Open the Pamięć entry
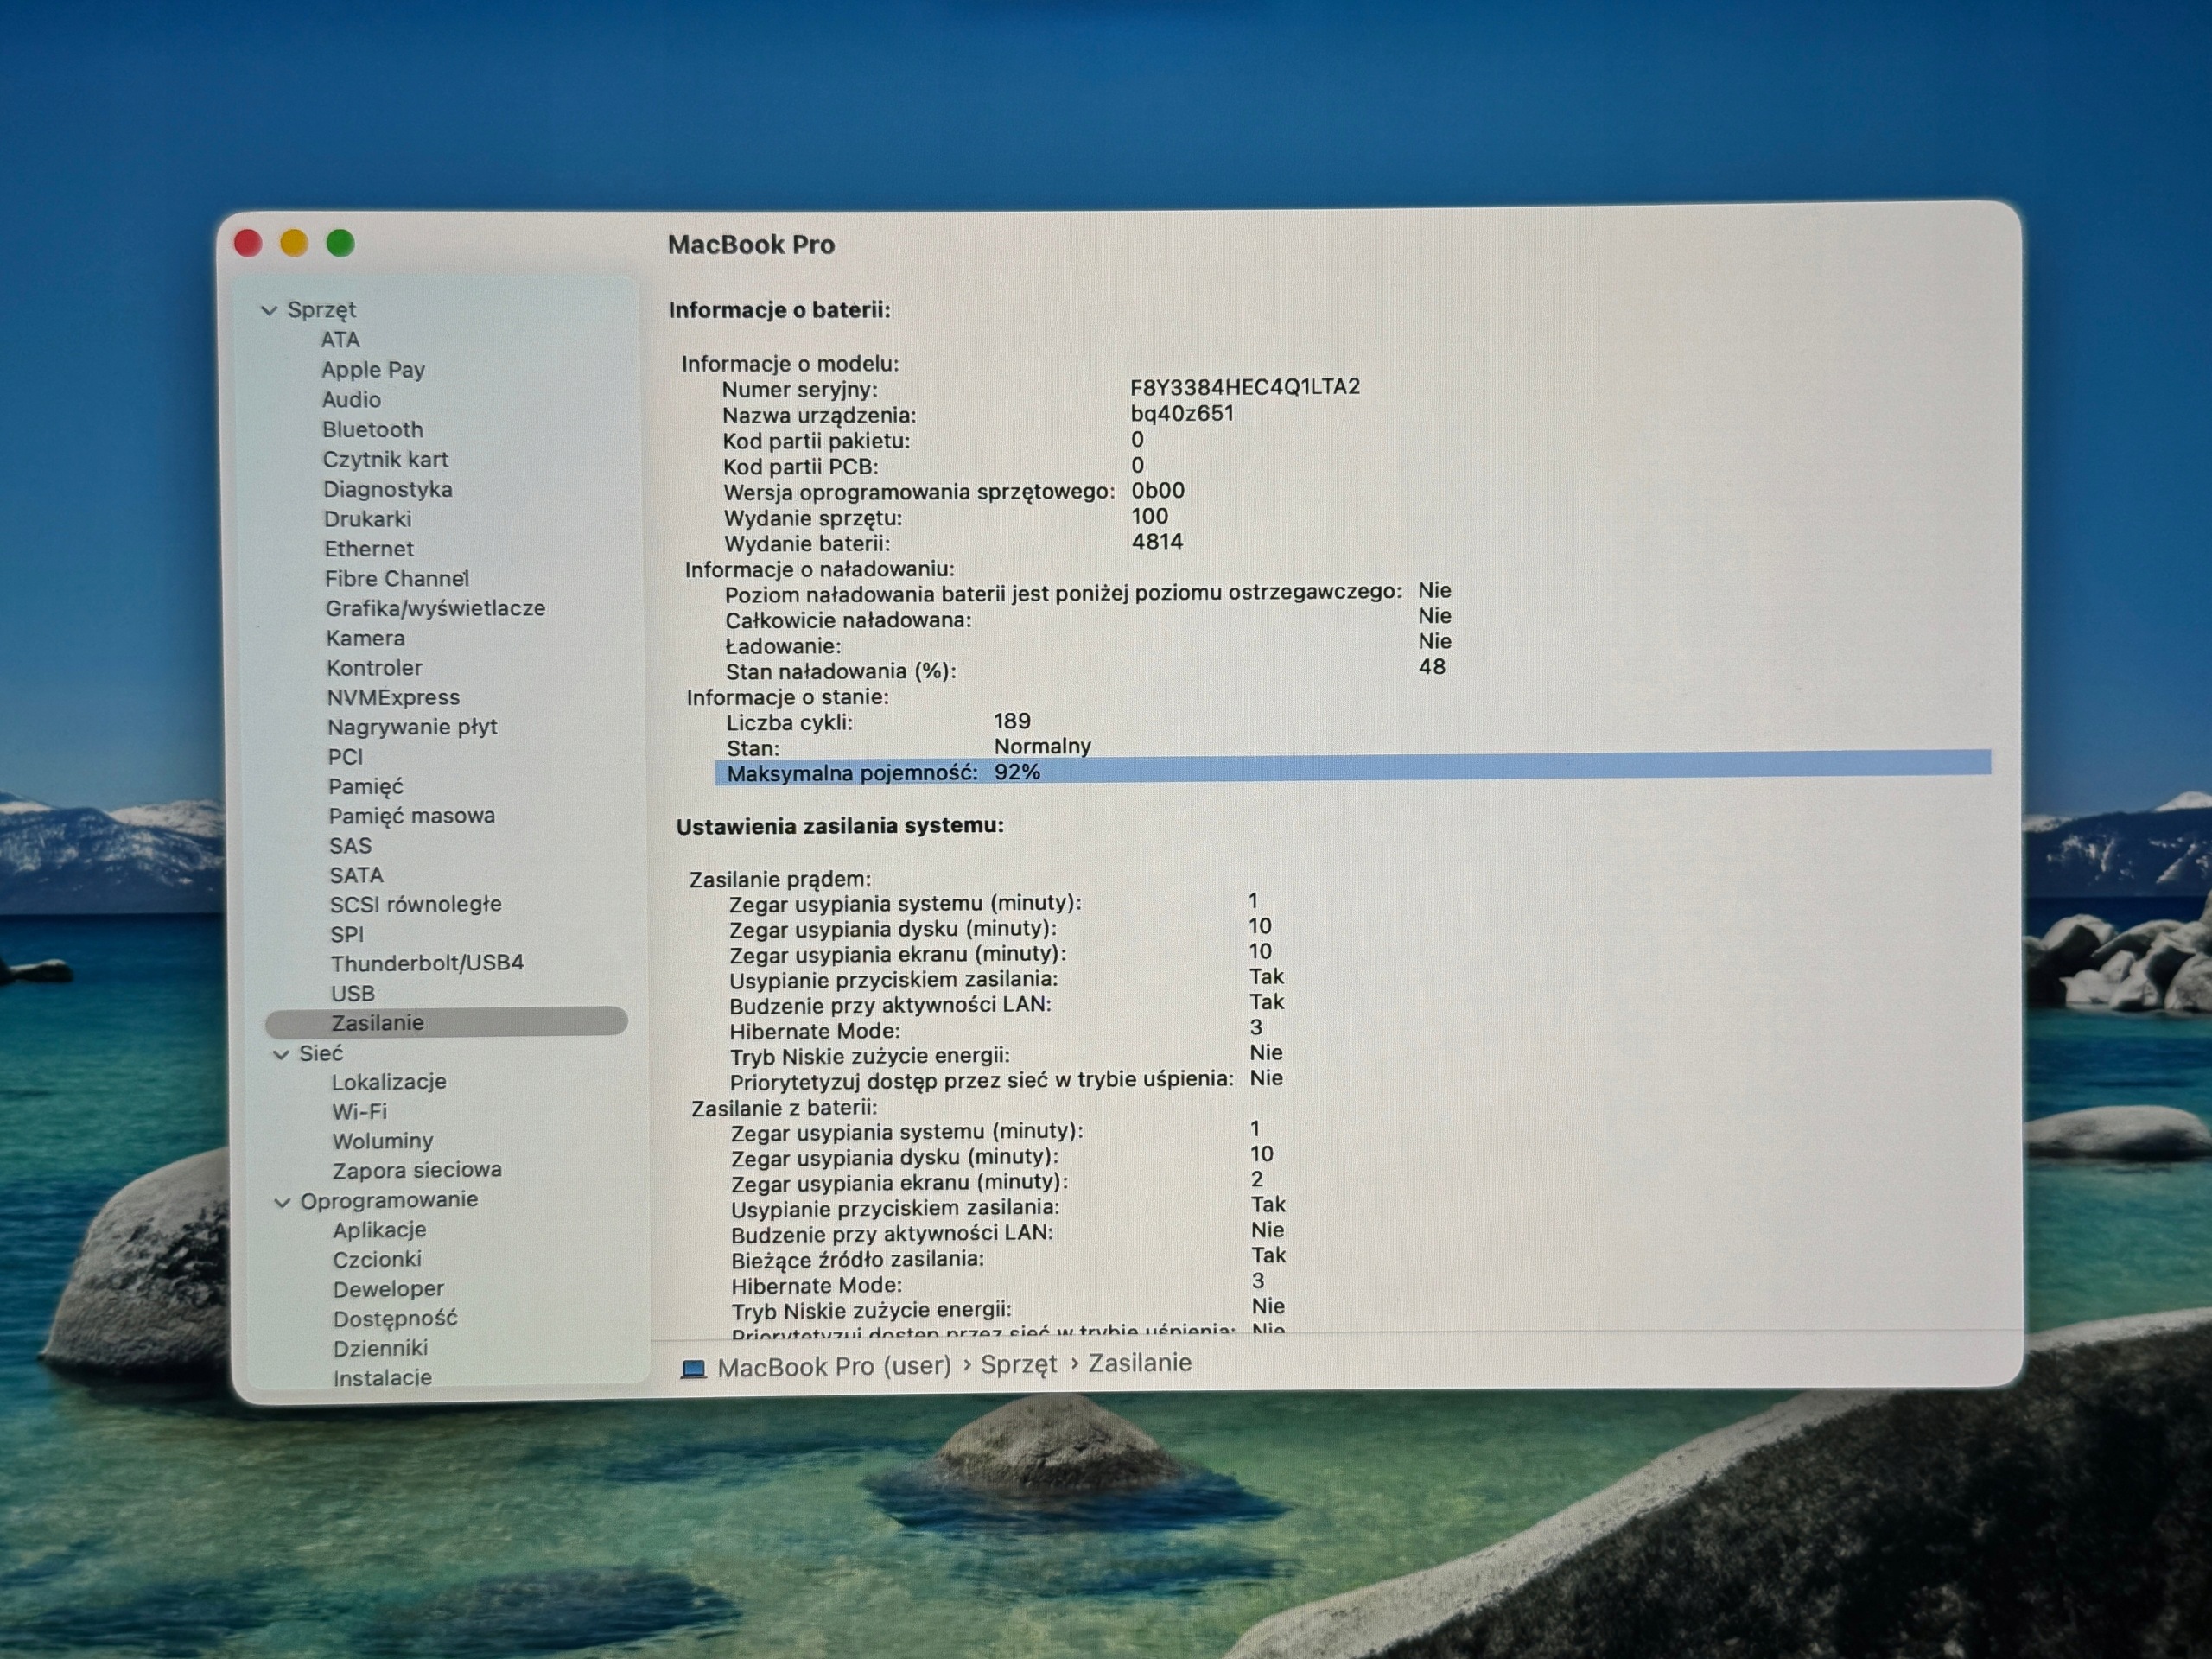 [x=365, y=787]
